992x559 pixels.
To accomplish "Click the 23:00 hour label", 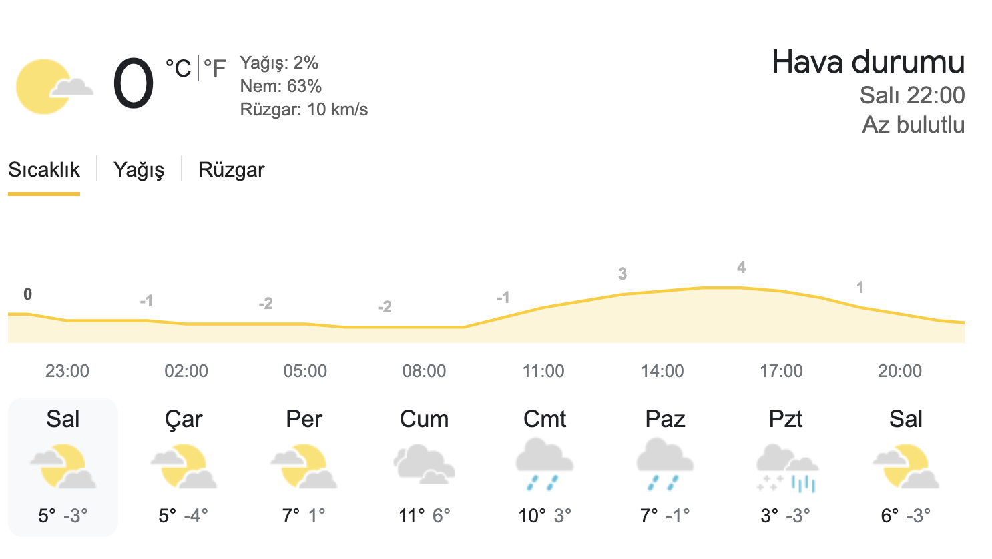I will tap(67, 371).
